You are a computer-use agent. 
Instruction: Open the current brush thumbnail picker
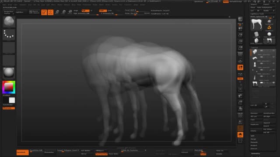tap(9, 22)
